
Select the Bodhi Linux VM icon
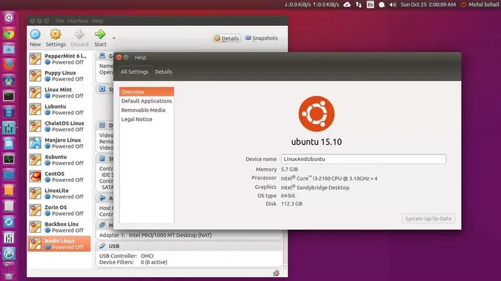click(35, 244)
